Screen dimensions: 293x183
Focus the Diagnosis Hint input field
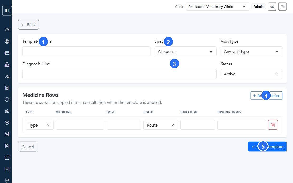[x=119, y=74]
